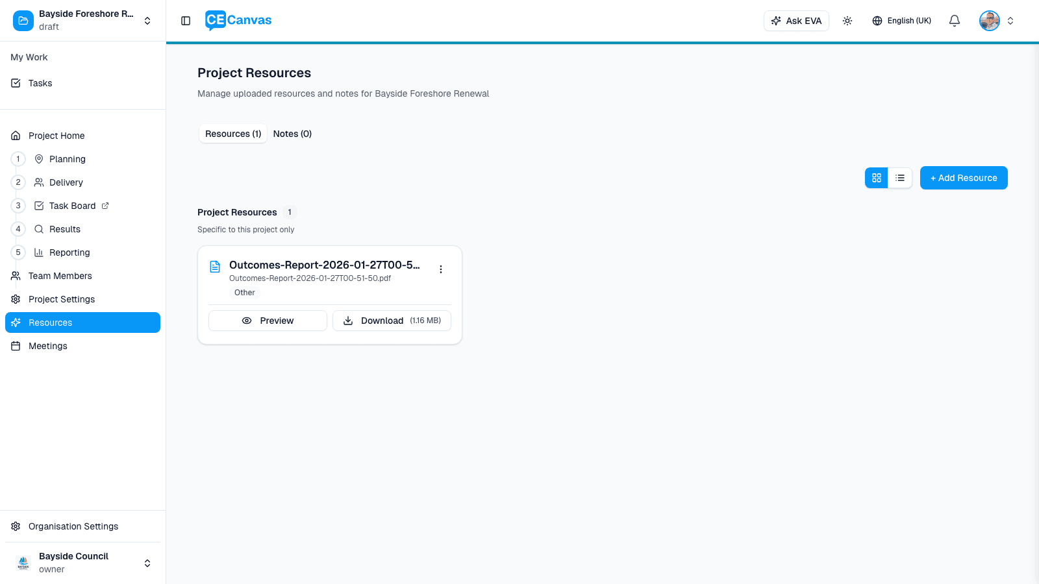Screen dimensions: 1039x584
Task: Click the notification bell
Action: click(954, 20)
